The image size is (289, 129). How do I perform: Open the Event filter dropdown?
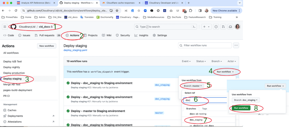[186, 61]
